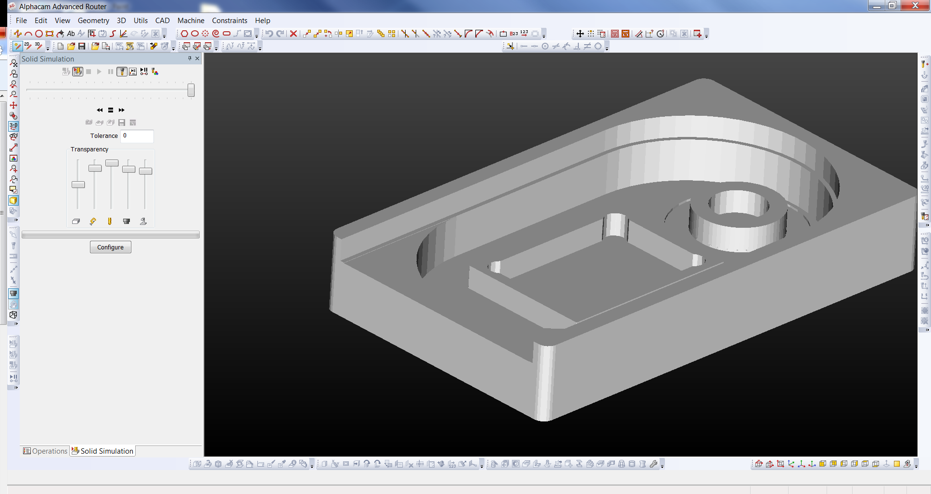931x494 pixels.
Task: Select the Spiral tool icon
Action: [216, 34]
